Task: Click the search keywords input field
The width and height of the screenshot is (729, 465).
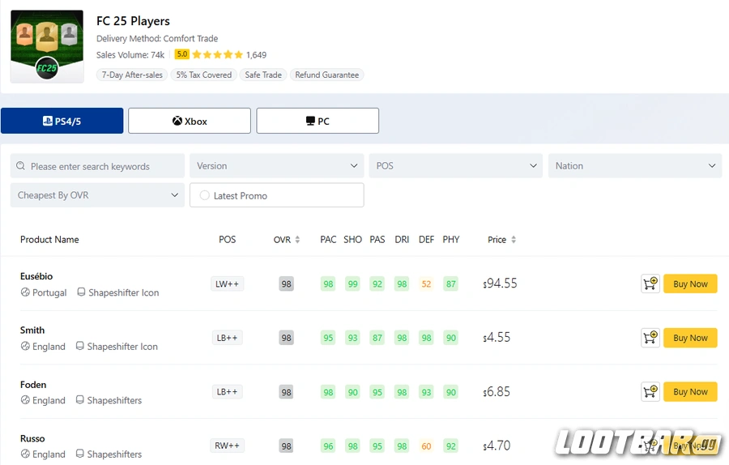Action: [x=105, y=167]
